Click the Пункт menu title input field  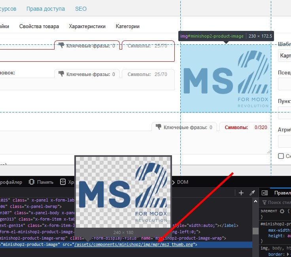(x=285, y=113)
